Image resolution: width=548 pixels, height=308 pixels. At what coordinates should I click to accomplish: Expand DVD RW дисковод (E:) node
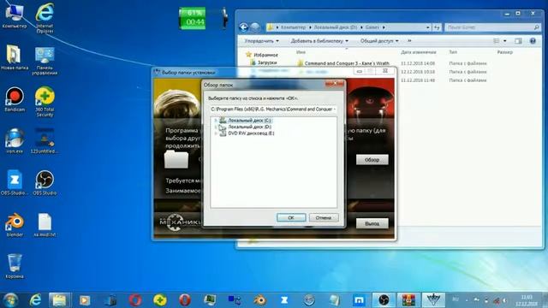[215, 133]
